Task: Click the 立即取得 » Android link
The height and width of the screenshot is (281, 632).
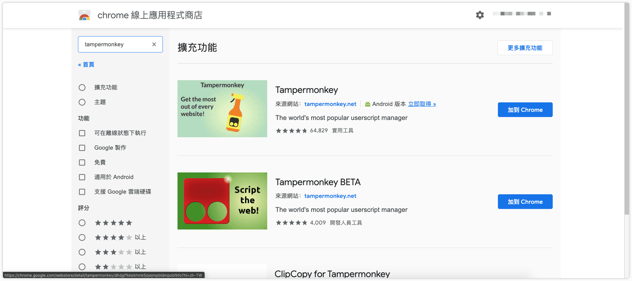Action: pyautogui.click(x=422, y=104)
